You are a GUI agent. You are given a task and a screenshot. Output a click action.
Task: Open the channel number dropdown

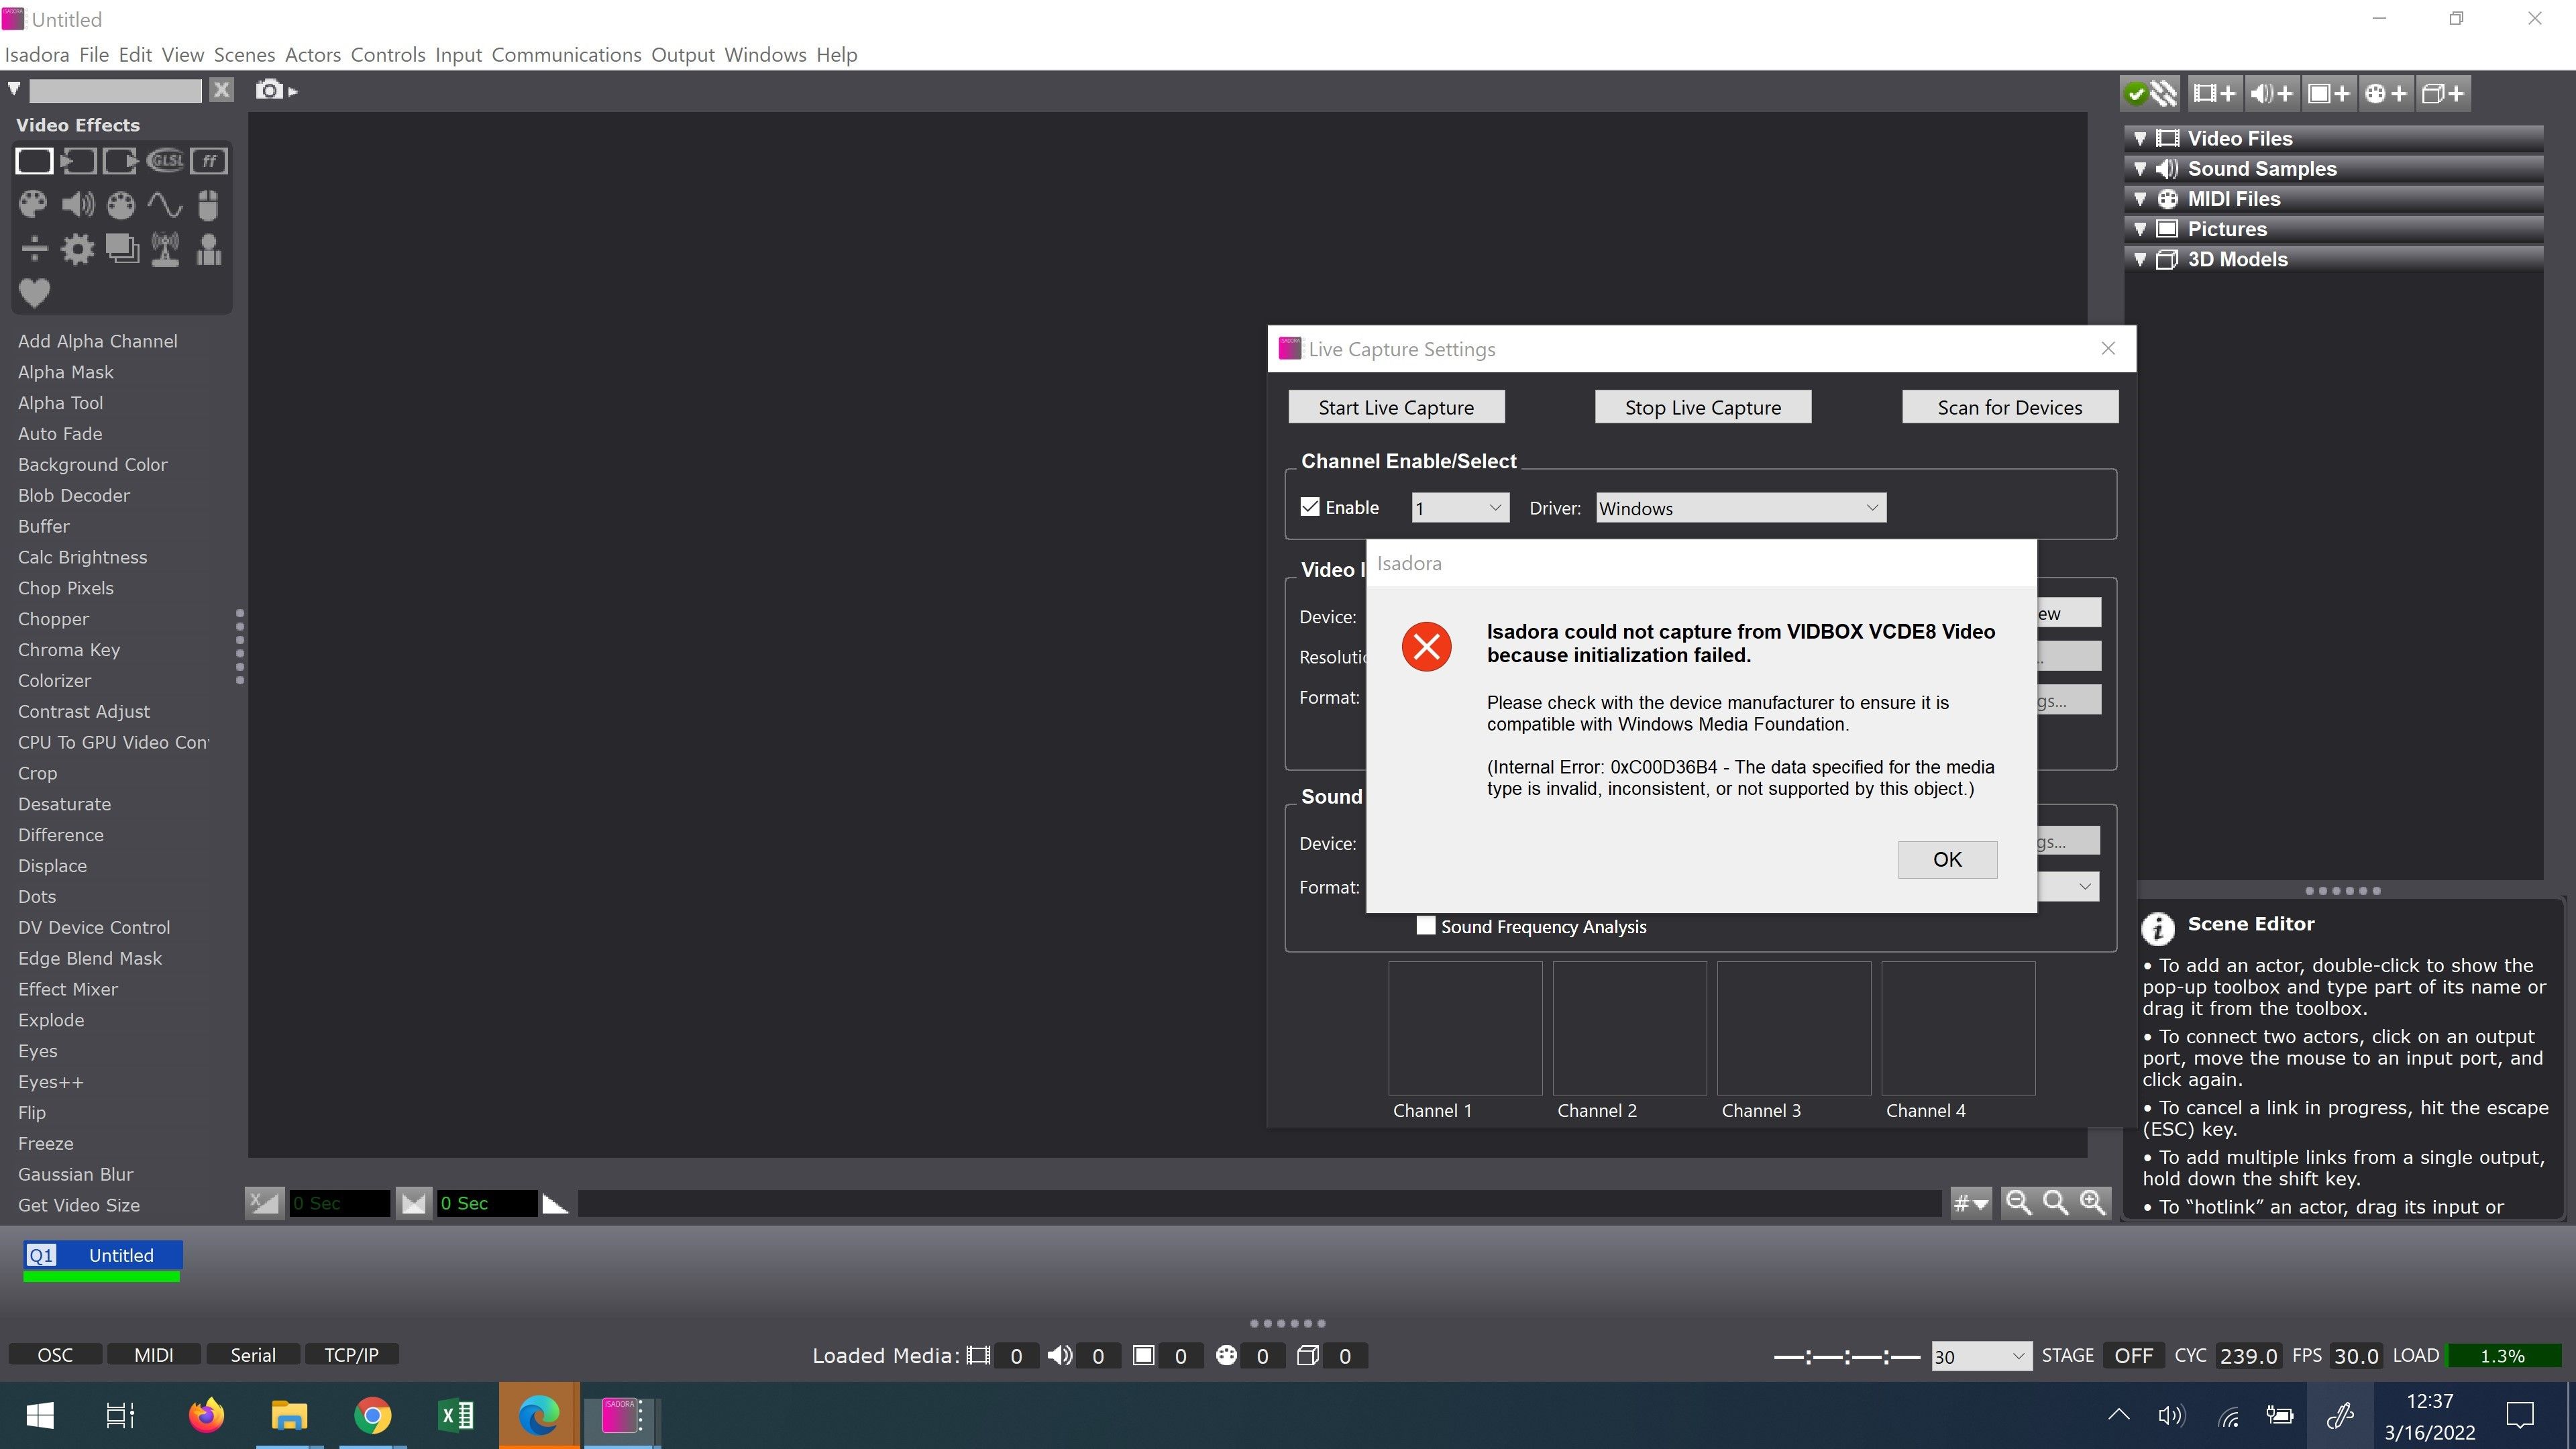click(1460, 508)
